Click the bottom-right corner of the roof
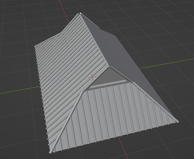The image size is (194, 159). pos(176,121)
